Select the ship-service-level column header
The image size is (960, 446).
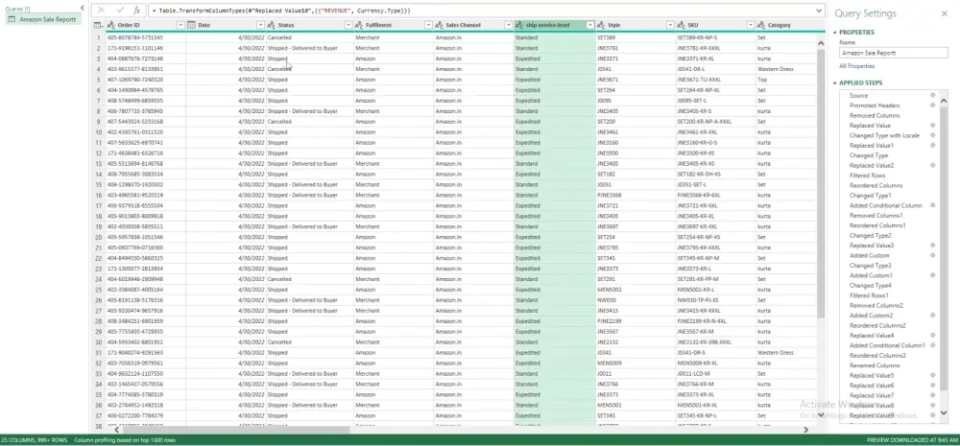(550, 25)
